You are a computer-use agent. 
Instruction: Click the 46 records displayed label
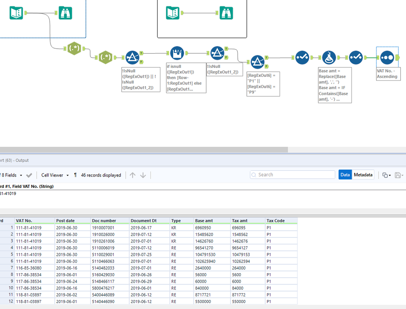pos(101,175)
